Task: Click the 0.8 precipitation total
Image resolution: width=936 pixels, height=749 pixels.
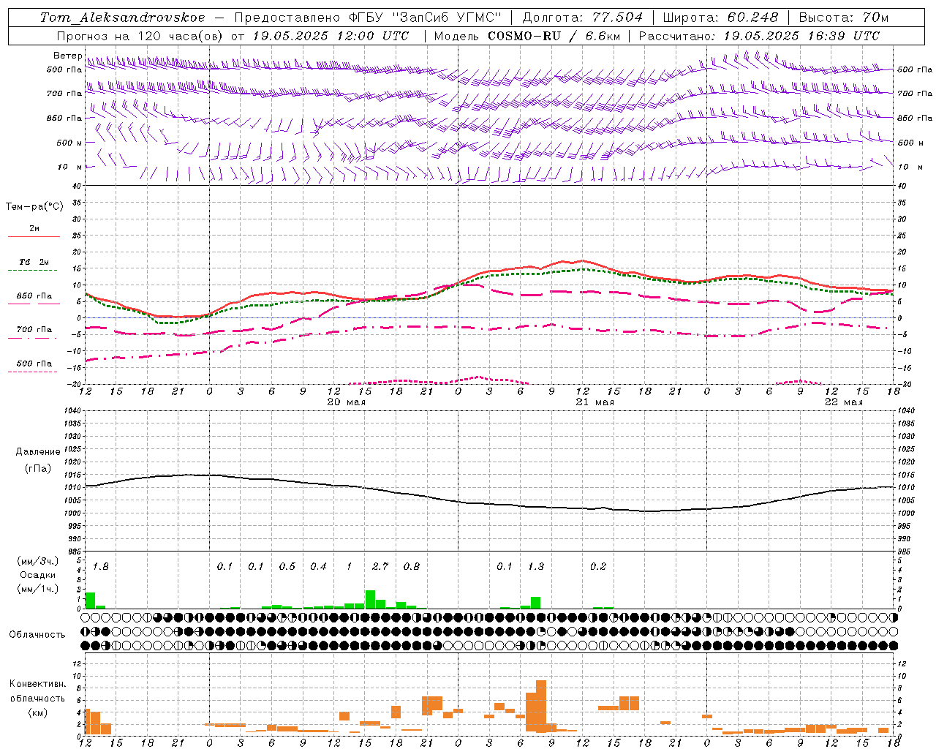Action: coord(412,567)
